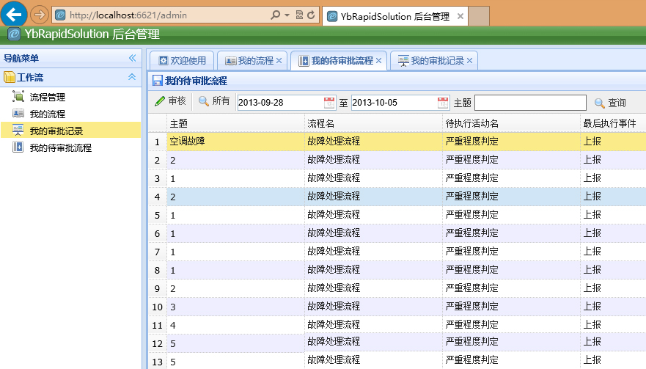
Task: Open start date calendar picker icon
Action: 329,103
